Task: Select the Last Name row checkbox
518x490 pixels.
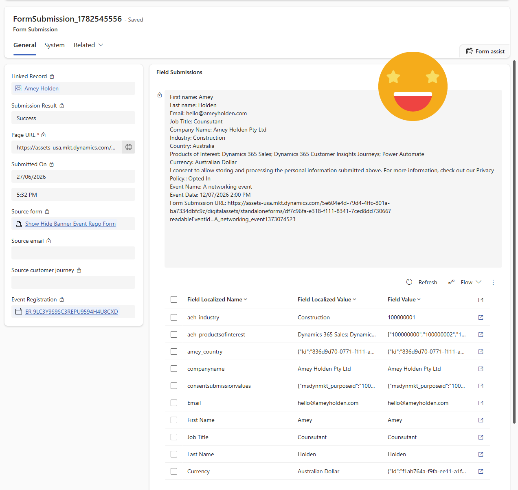Action: coord(174,454)
